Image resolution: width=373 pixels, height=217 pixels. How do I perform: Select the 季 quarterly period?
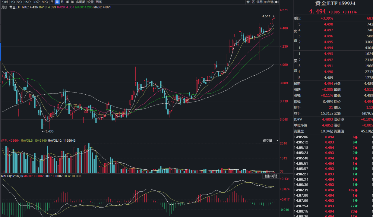click(x=67, y=2)
